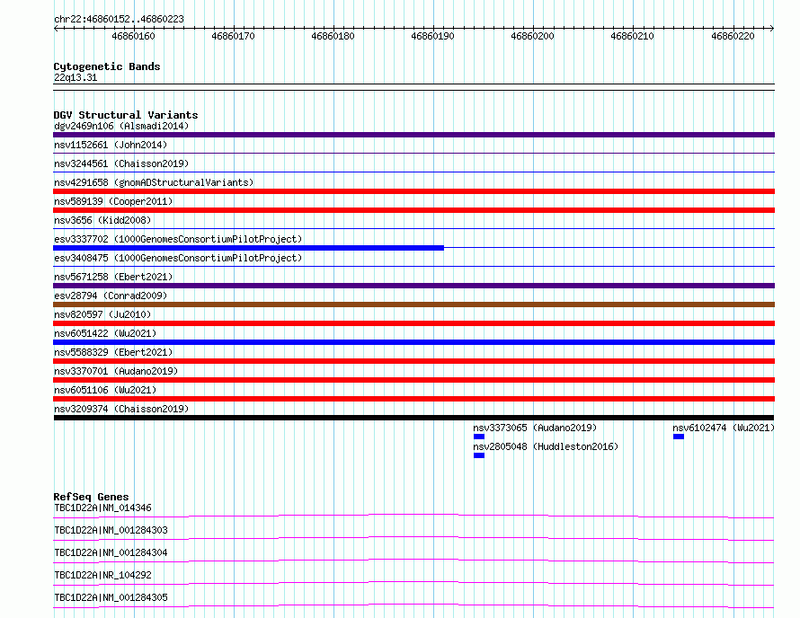Viewport: 800px width, 618px height.
Task: Open esv3408475 (1000GenomesConsortiumPilotProject) label
Action: click(x=178, y=258)
